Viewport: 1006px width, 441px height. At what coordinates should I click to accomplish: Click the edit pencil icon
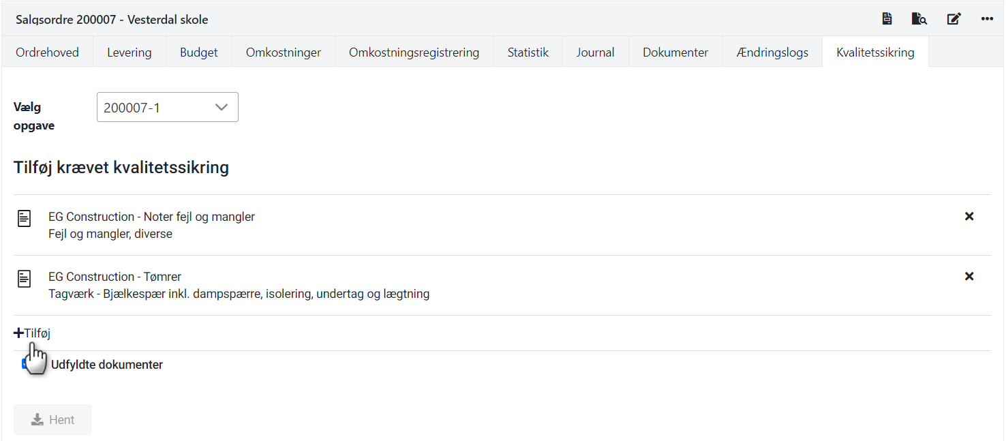click(954, 19)
